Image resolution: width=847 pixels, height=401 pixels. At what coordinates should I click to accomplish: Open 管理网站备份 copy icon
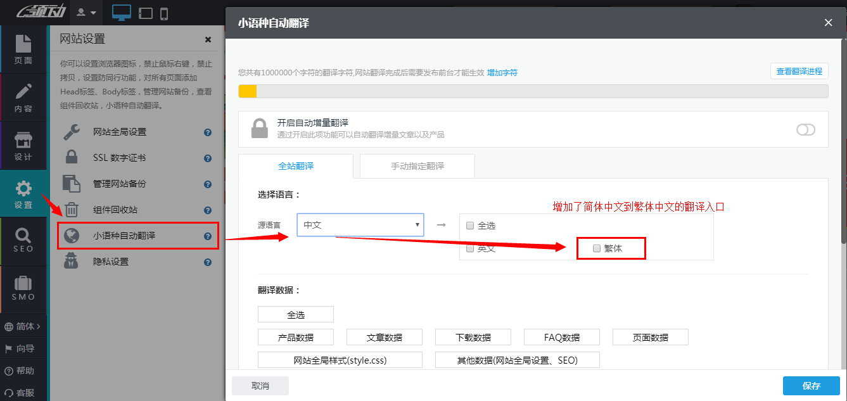coord(72,184)
